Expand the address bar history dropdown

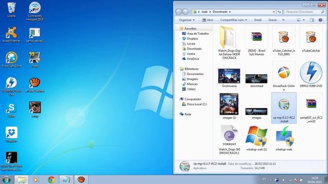(274, 12)
